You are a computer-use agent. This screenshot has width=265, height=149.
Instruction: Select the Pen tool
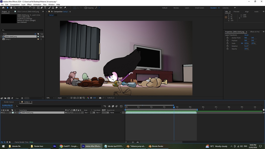(x=42, y=8)
